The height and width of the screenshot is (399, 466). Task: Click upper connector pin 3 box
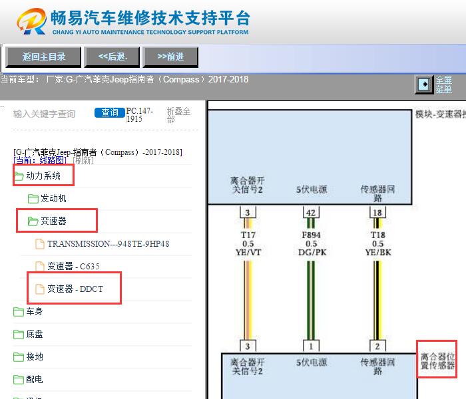248,212
